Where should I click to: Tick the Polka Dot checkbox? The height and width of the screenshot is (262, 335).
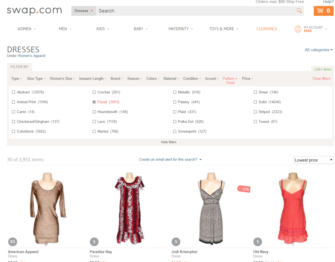coord(175,122)
